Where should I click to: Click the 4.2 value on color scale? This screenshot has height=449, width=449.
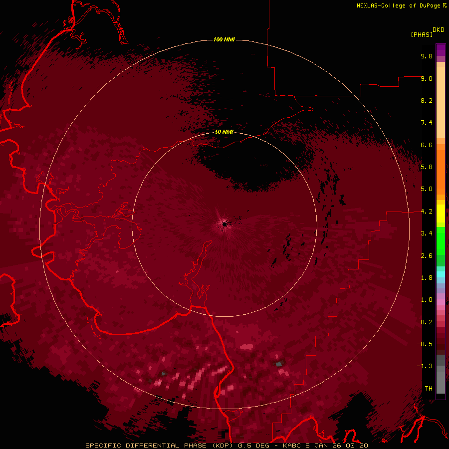(x=427, y=212)
